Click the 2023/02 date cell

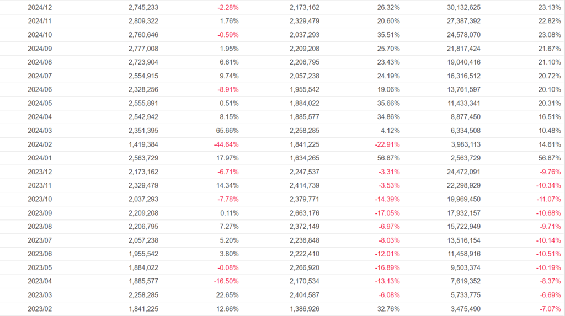(40, 309)
